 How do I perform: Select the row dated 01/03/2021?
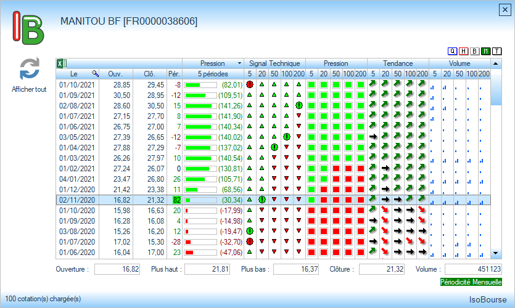click(x=273, y=158)
